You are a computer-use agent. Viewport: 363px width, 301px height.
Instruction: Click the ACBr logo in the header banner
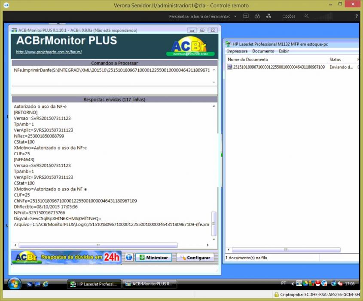pyautogui.click(x=190, y=46)
